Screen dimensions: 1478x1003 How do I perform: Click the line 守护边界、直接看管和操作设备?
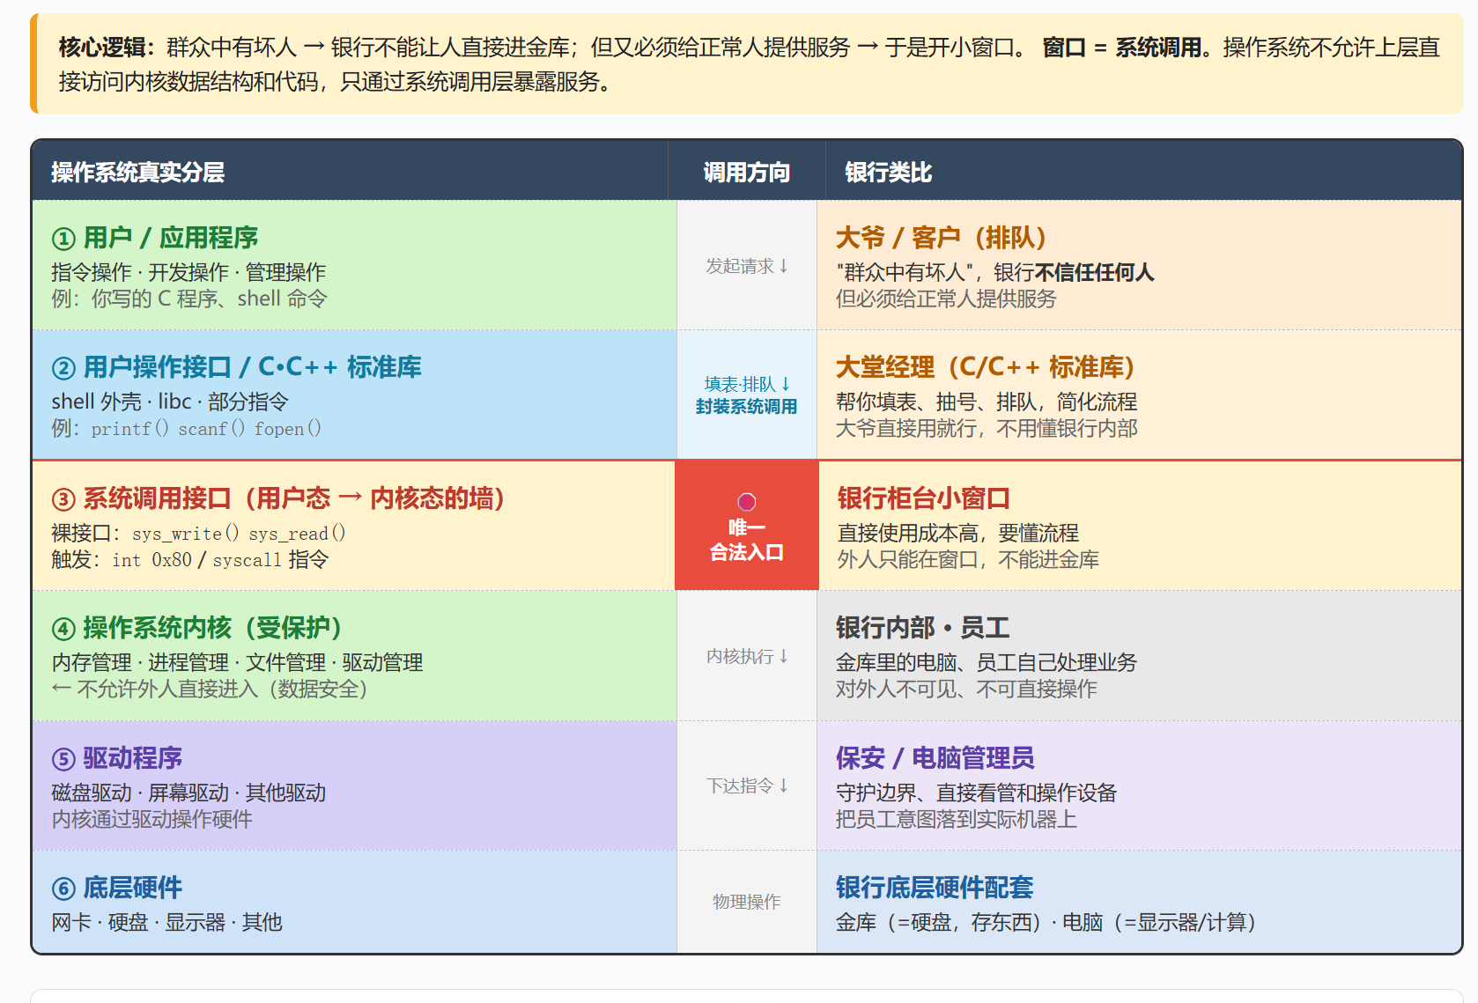click(976, 793)
